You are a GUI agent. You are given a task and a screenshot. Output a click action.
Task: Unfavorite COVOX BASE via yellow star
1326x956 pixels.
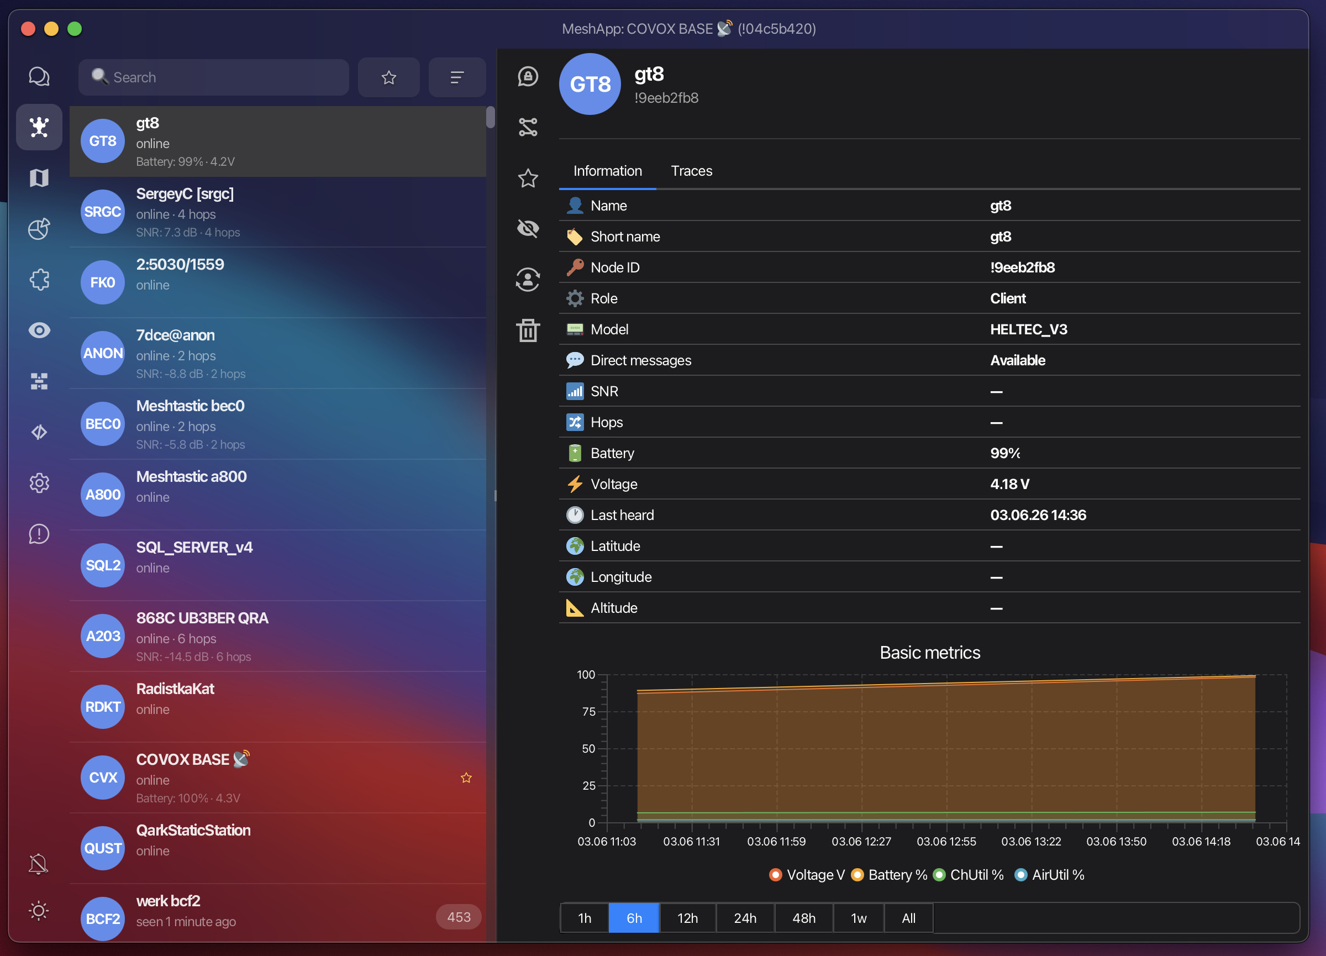tap(466, 778)
